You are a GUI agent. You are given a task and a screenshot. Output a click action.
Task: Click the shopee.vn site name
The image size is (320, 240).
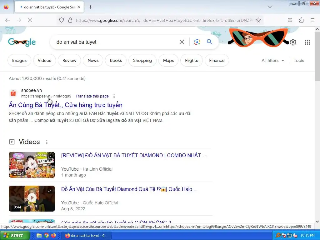[x=32, y=90]
